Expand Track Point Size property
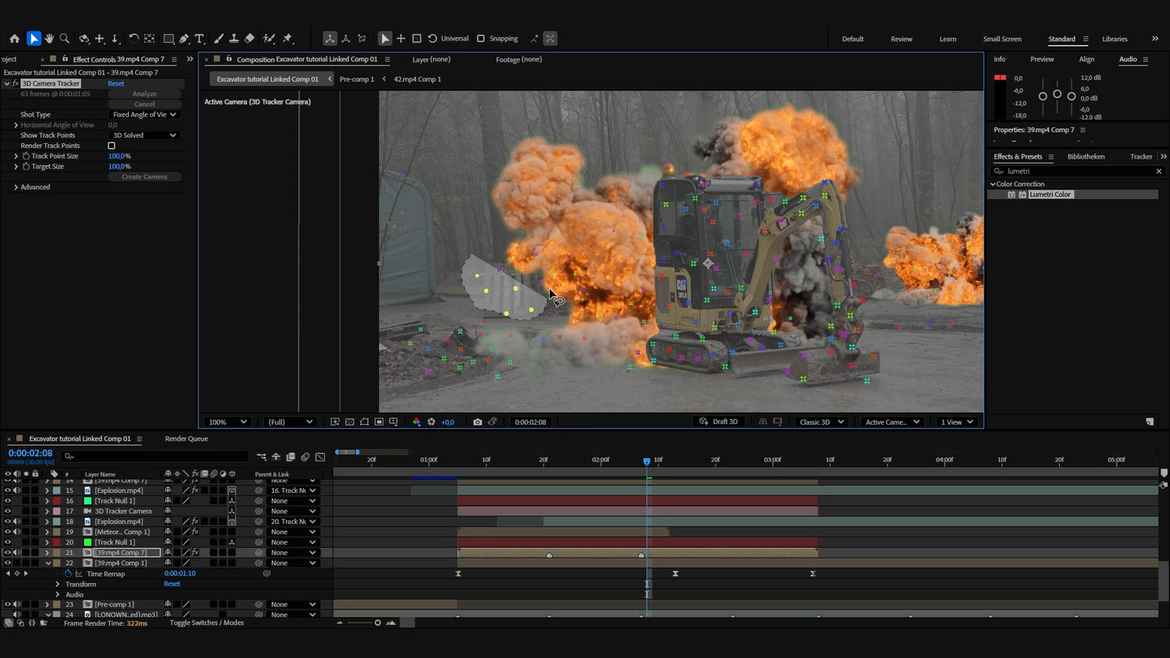The width and height of the screenshot is (1170, 658). pyautogui.click(x=16, y=156)
